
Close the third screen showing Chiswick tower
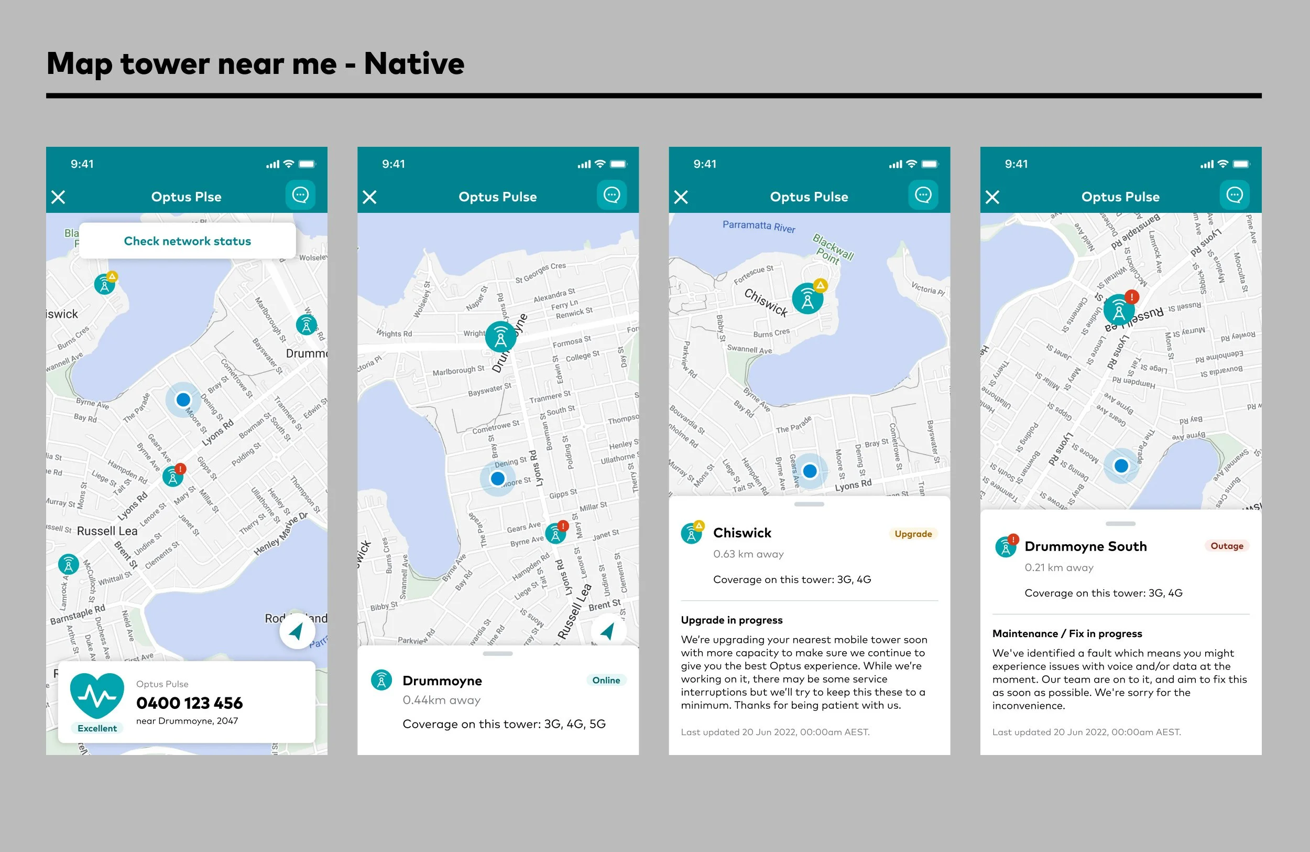(x=681, y=197)
